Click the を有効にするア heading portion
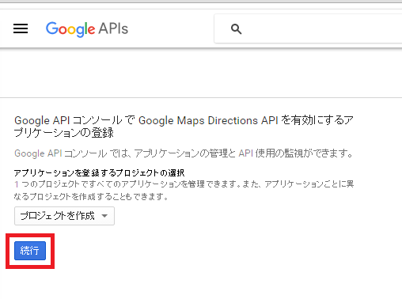402x299 pixels. (317, 120)
